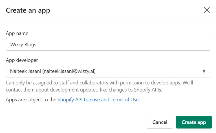216x133 pixels.
Task: Click the App developer label
Action: coord(22,60)
